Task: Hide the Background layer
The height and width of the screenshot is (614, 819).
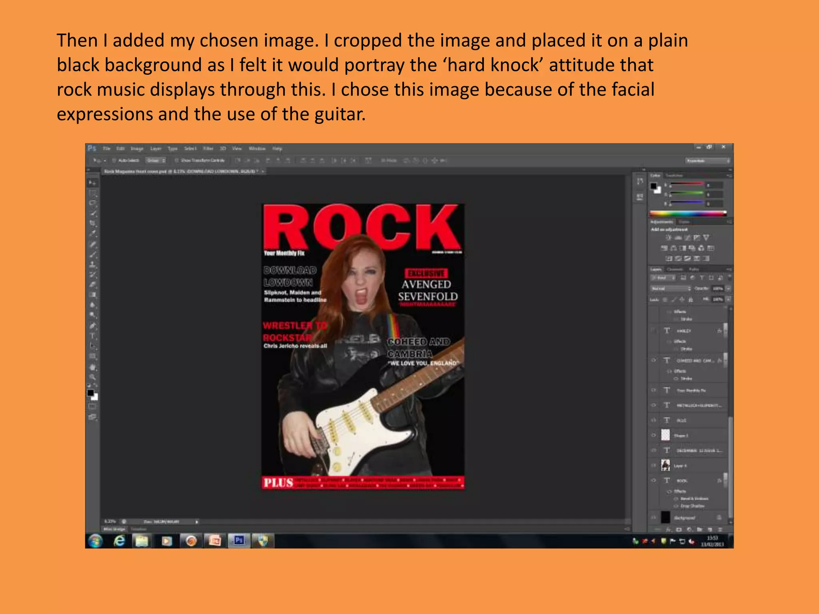Action: [653, 517]
